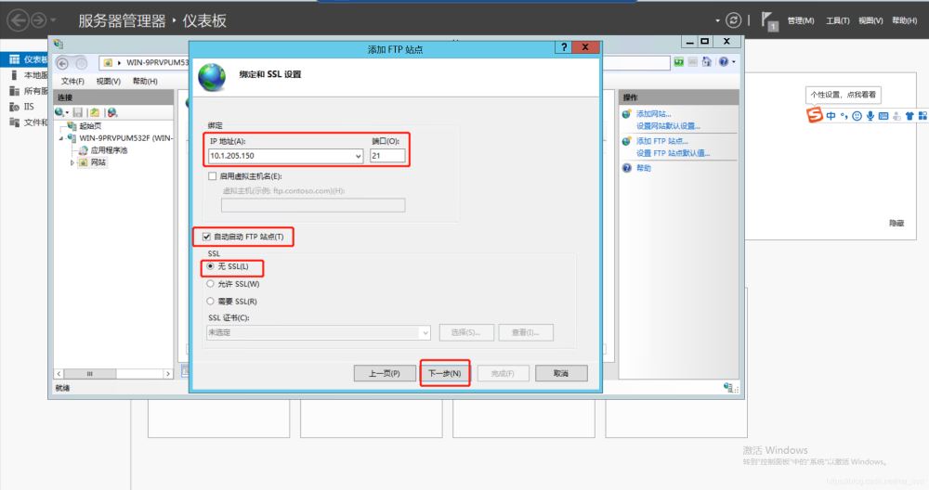Select the Allow SSL option (允许 SSL)
The width and height of the screenshot is (929, 490).
pyautogui.click(x=211, y=284)
